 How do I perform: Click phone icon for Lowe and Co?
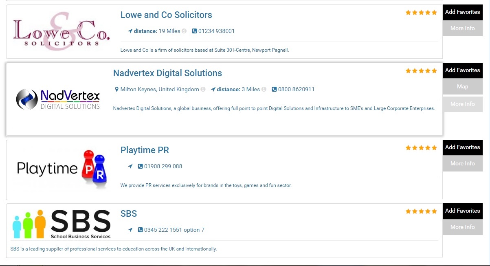click(194, 31)
